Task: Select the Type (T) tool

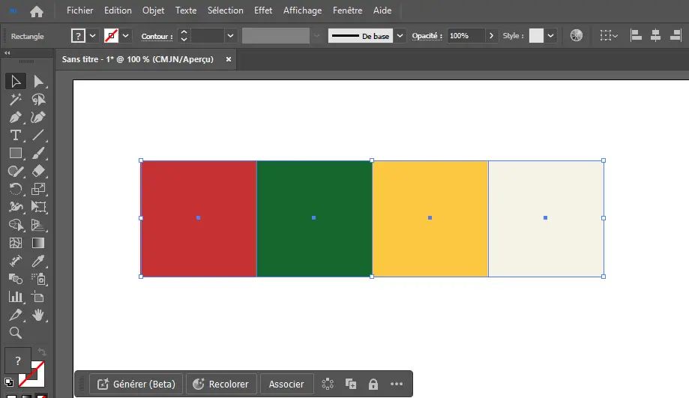Action: pos(15,136)
